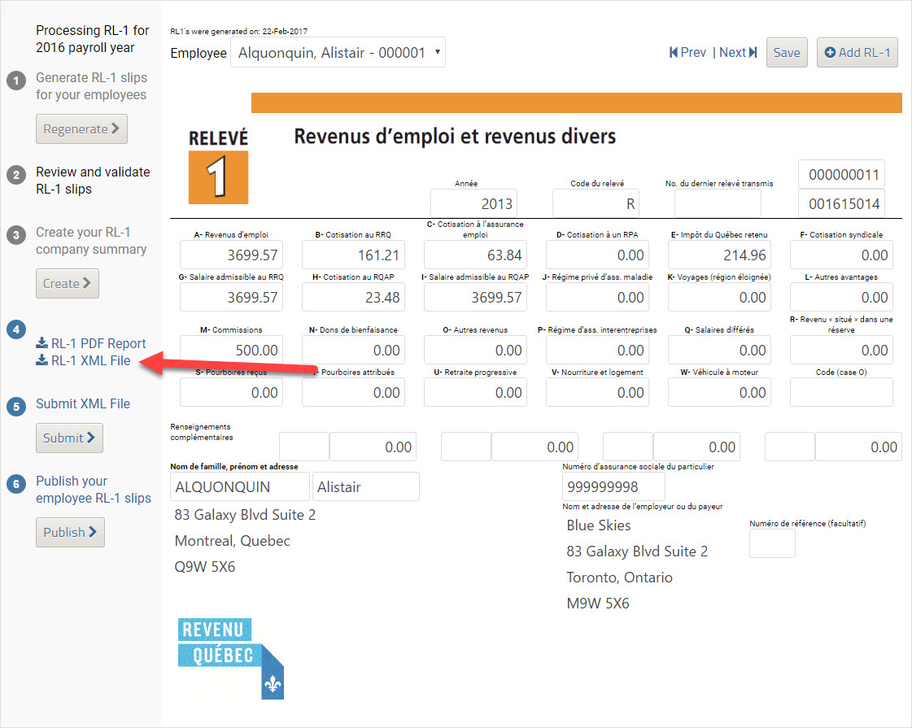Open the Employee dropdown
This screenshot has width=912, height=728.
click(338, 52)
